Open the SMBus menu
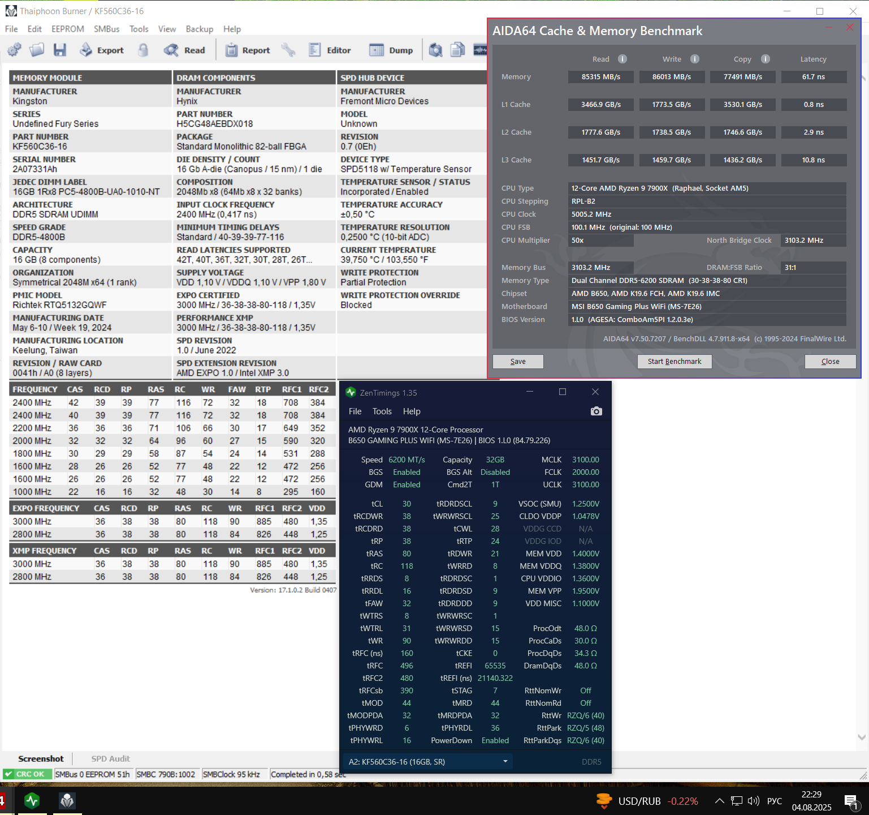Image resolution: width=869 pixels, height=815 pixels. 106,29
